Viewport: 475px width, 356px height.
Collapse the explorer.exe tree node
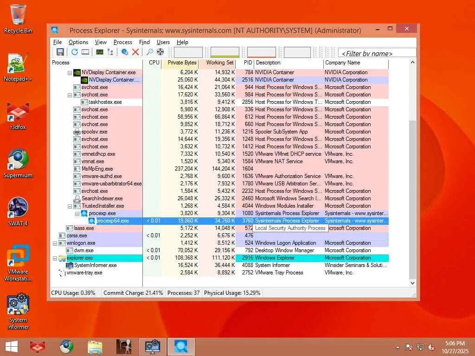pyautogui.click(x=55, y=258)
